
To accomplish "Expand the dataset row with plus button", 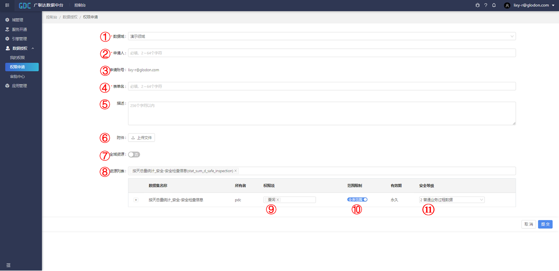I will point(136,200).
